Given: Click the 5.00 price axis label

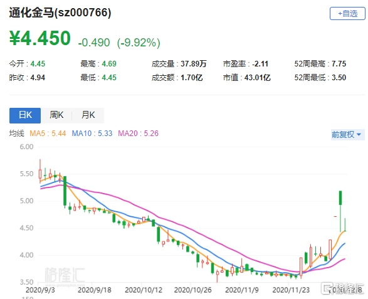Looking at the screenshot, I should tap(26, 201).
